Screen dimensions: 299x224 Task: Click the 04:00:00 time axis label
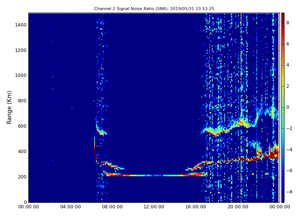(x=71, y=207)
